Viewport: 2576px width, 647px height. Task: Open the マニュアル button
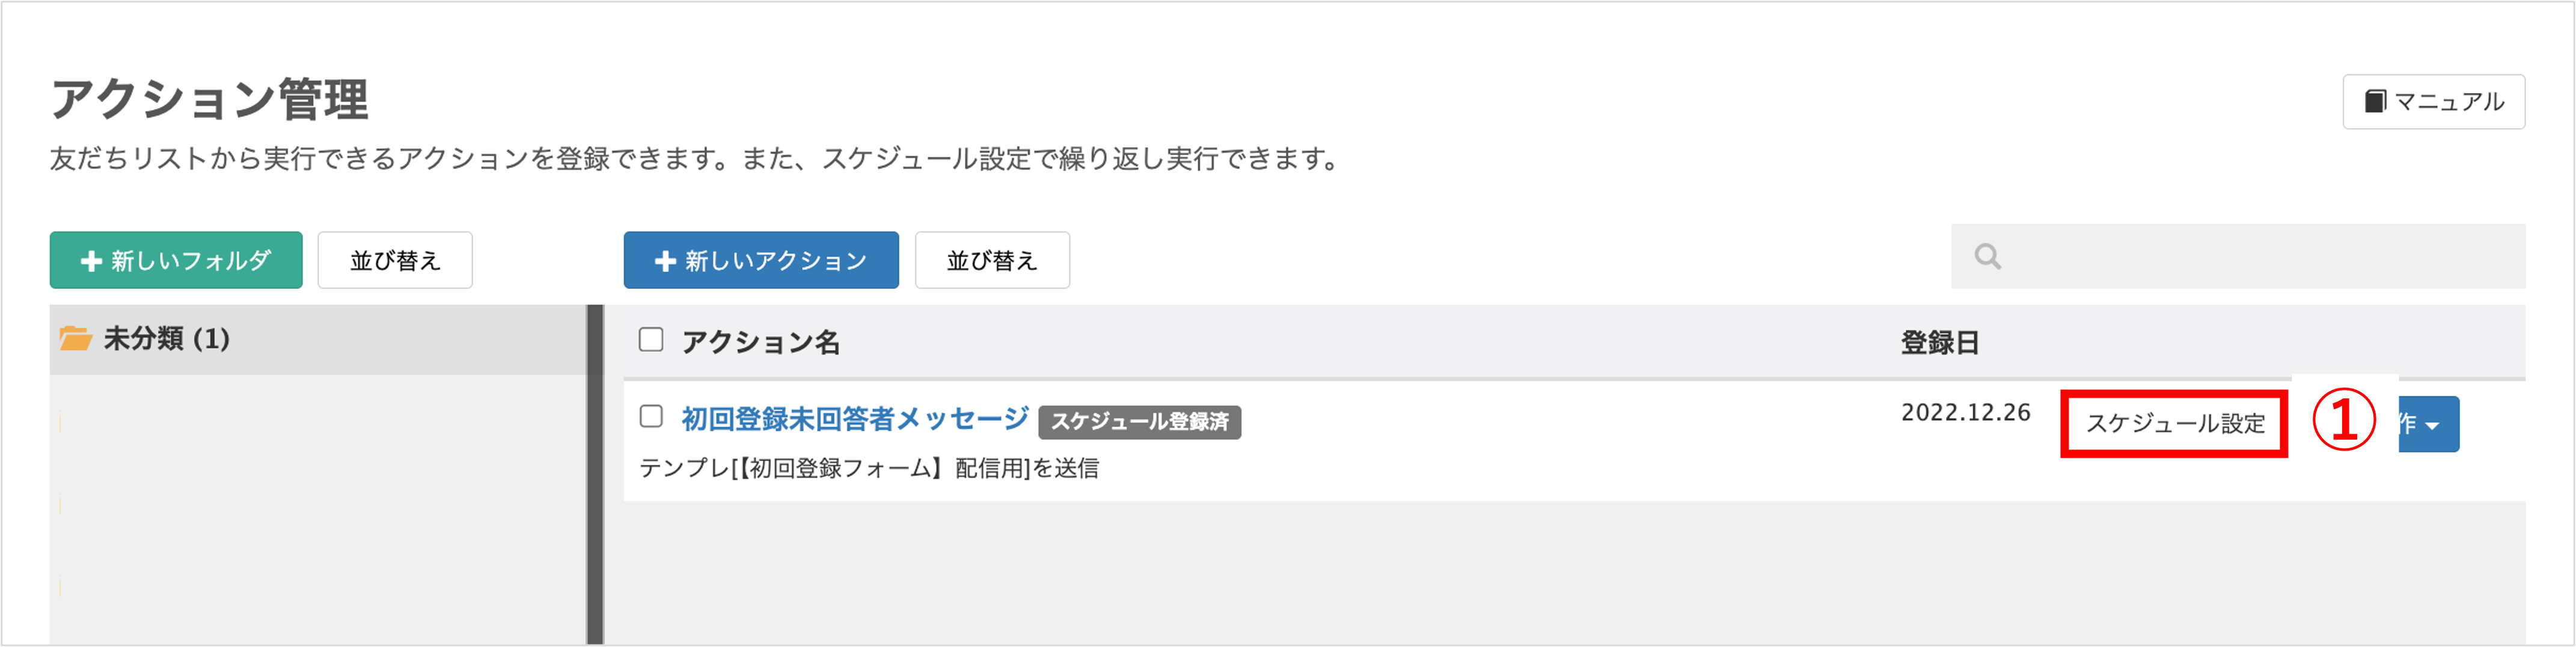2433,101
